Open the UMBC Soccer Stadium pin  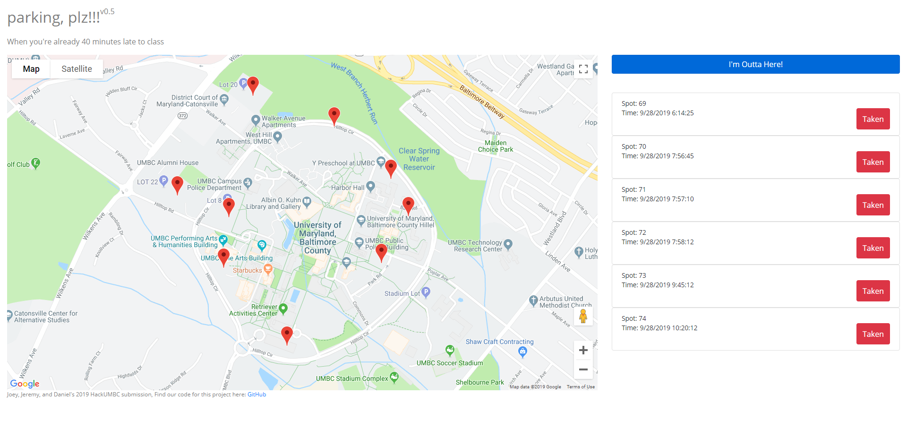coord(450,351)
